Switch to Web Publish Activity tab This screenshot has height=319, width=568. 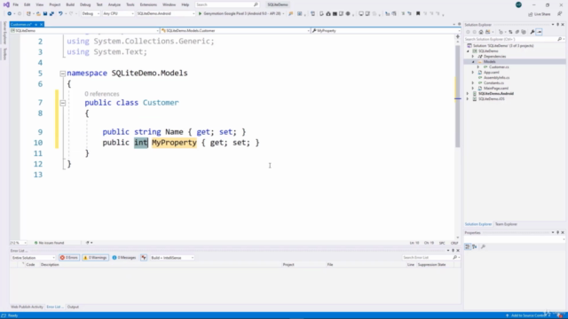tap(27, 307)
